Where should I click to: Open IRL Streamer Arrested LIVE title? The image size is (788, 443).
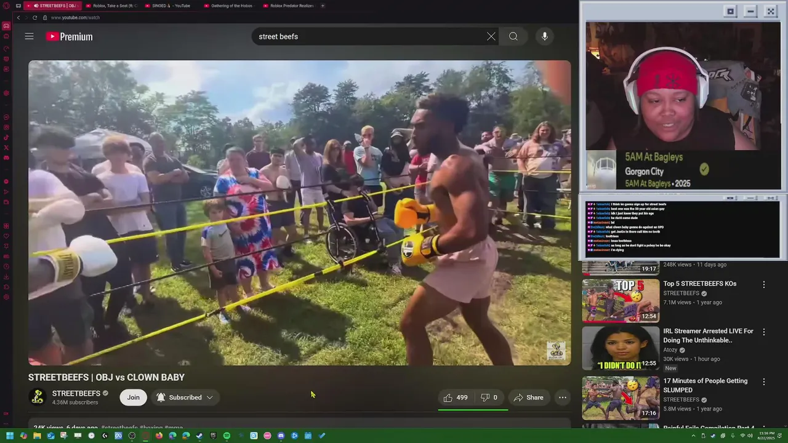click(708, 335)
